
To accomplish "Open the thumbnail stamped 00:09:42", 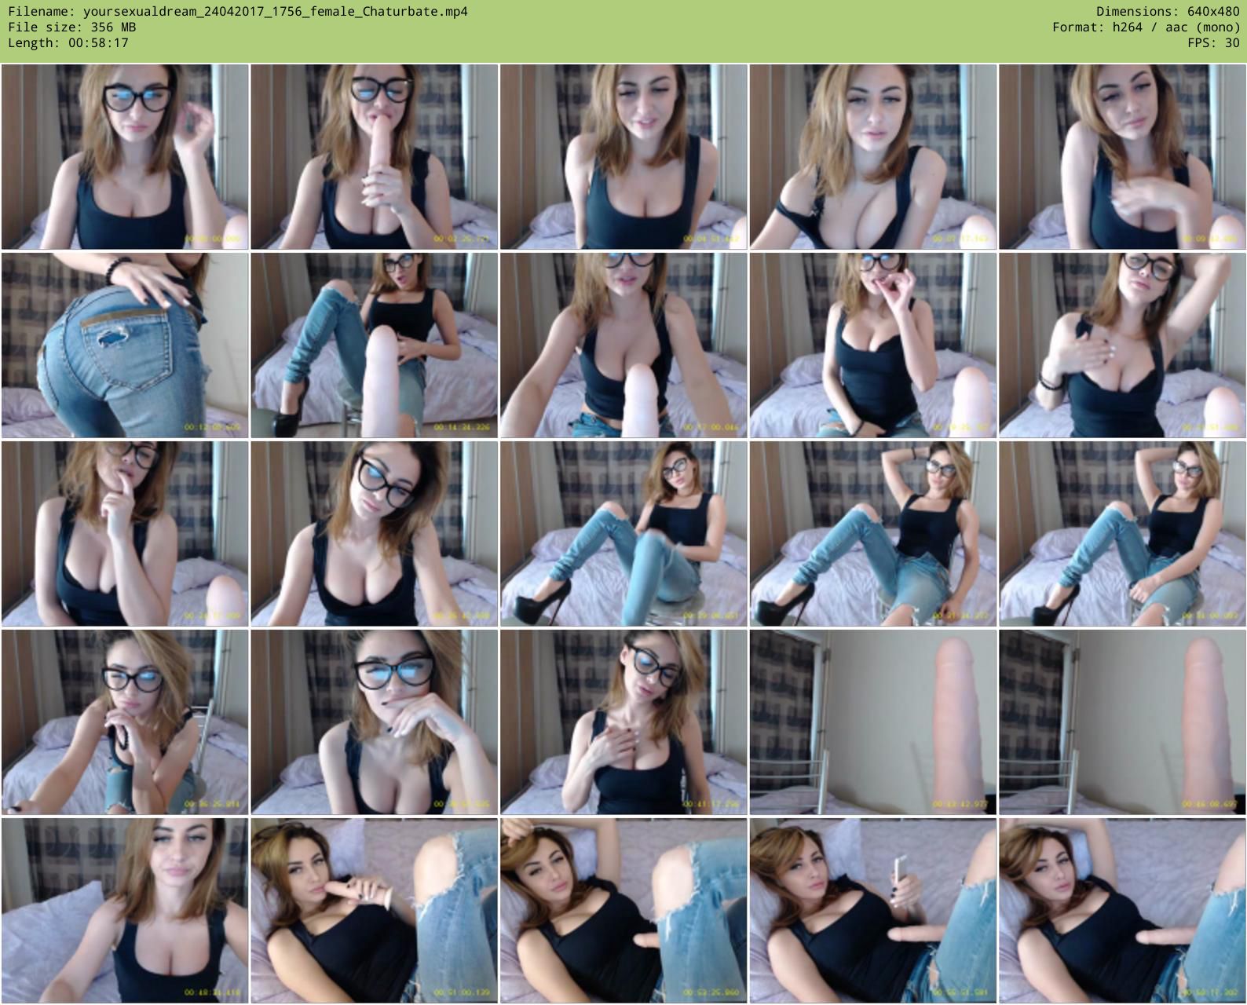I will tap(1122, 157).
